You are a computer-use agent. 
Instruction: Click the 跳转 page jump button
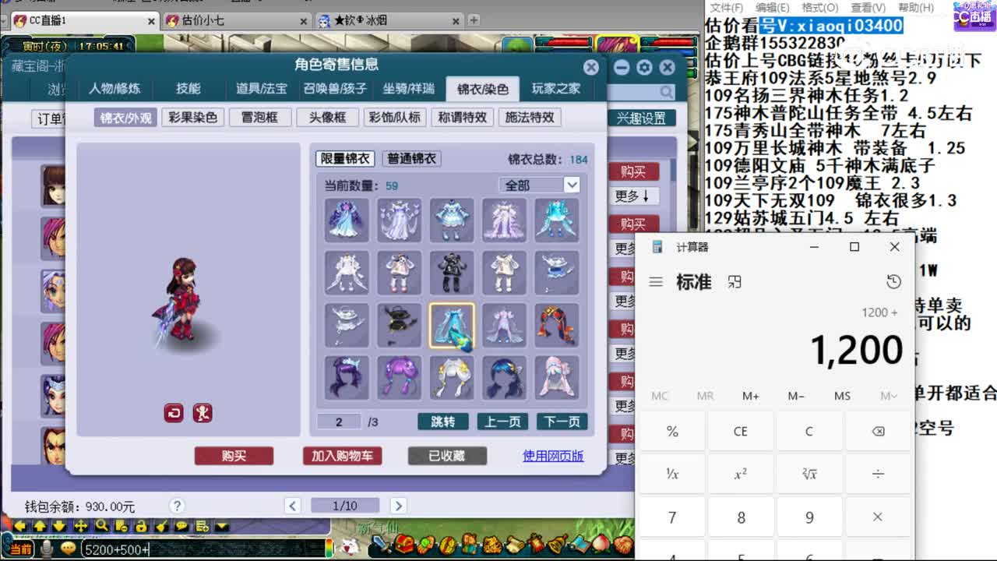click(x=443, y=422)
